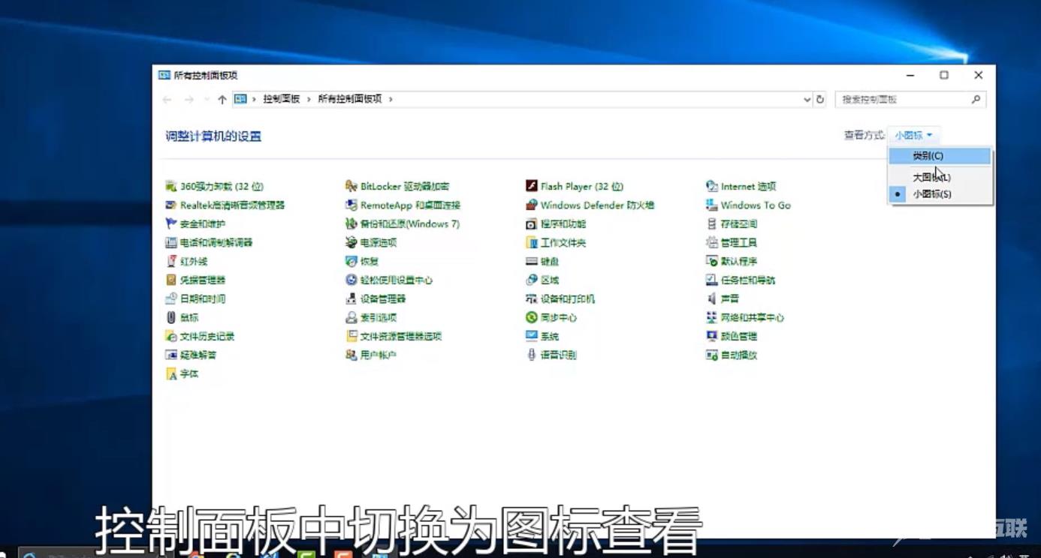Select 大图标(L) in the view menu
Image resolution: width=1041 pixels, height=558 pixels.
pos(940,178)
